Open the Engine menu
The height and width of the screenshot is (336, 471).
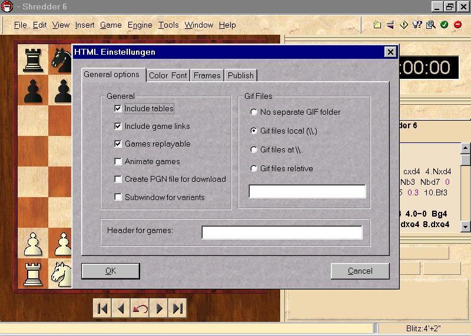(x=140, y=25)
